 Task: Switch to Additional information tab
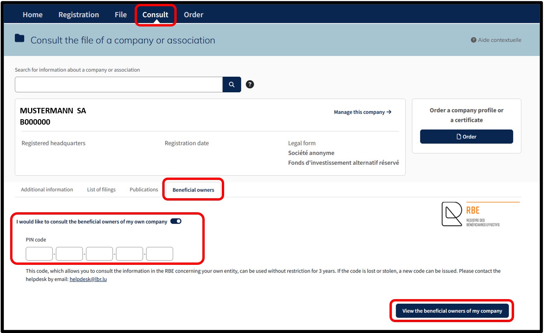[47, 190]
